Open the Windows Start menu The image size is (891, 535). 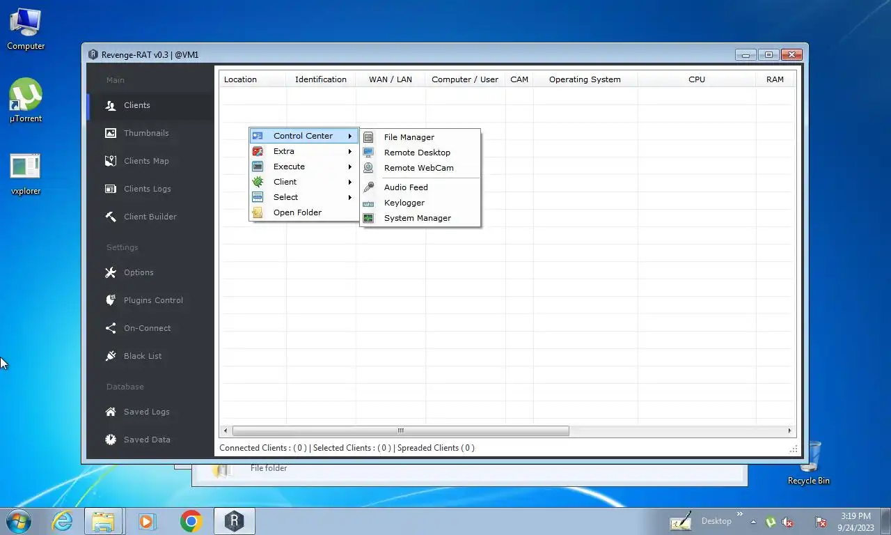click(19, 521)
